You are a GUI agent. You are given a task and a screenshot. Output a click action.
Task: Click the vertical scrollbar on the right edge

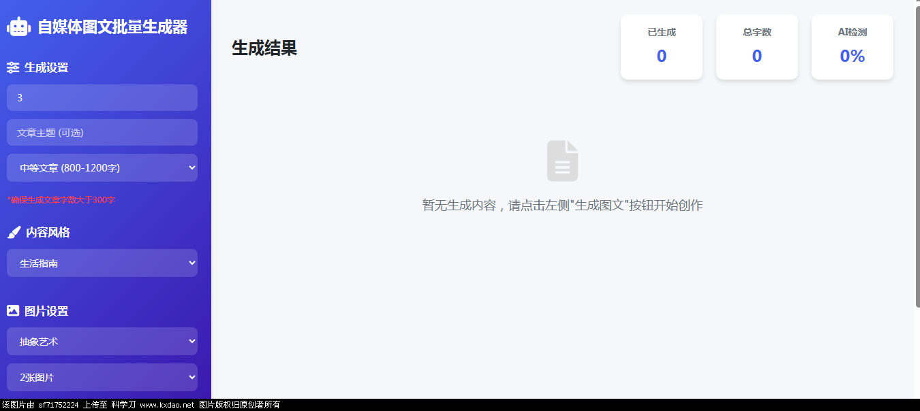[x=917, y=157]
